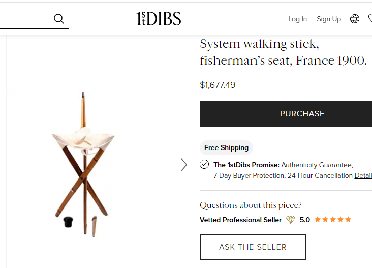Screen dimensions: 372x268
Task: Open the promise Details link
Action: click(363, 175)
